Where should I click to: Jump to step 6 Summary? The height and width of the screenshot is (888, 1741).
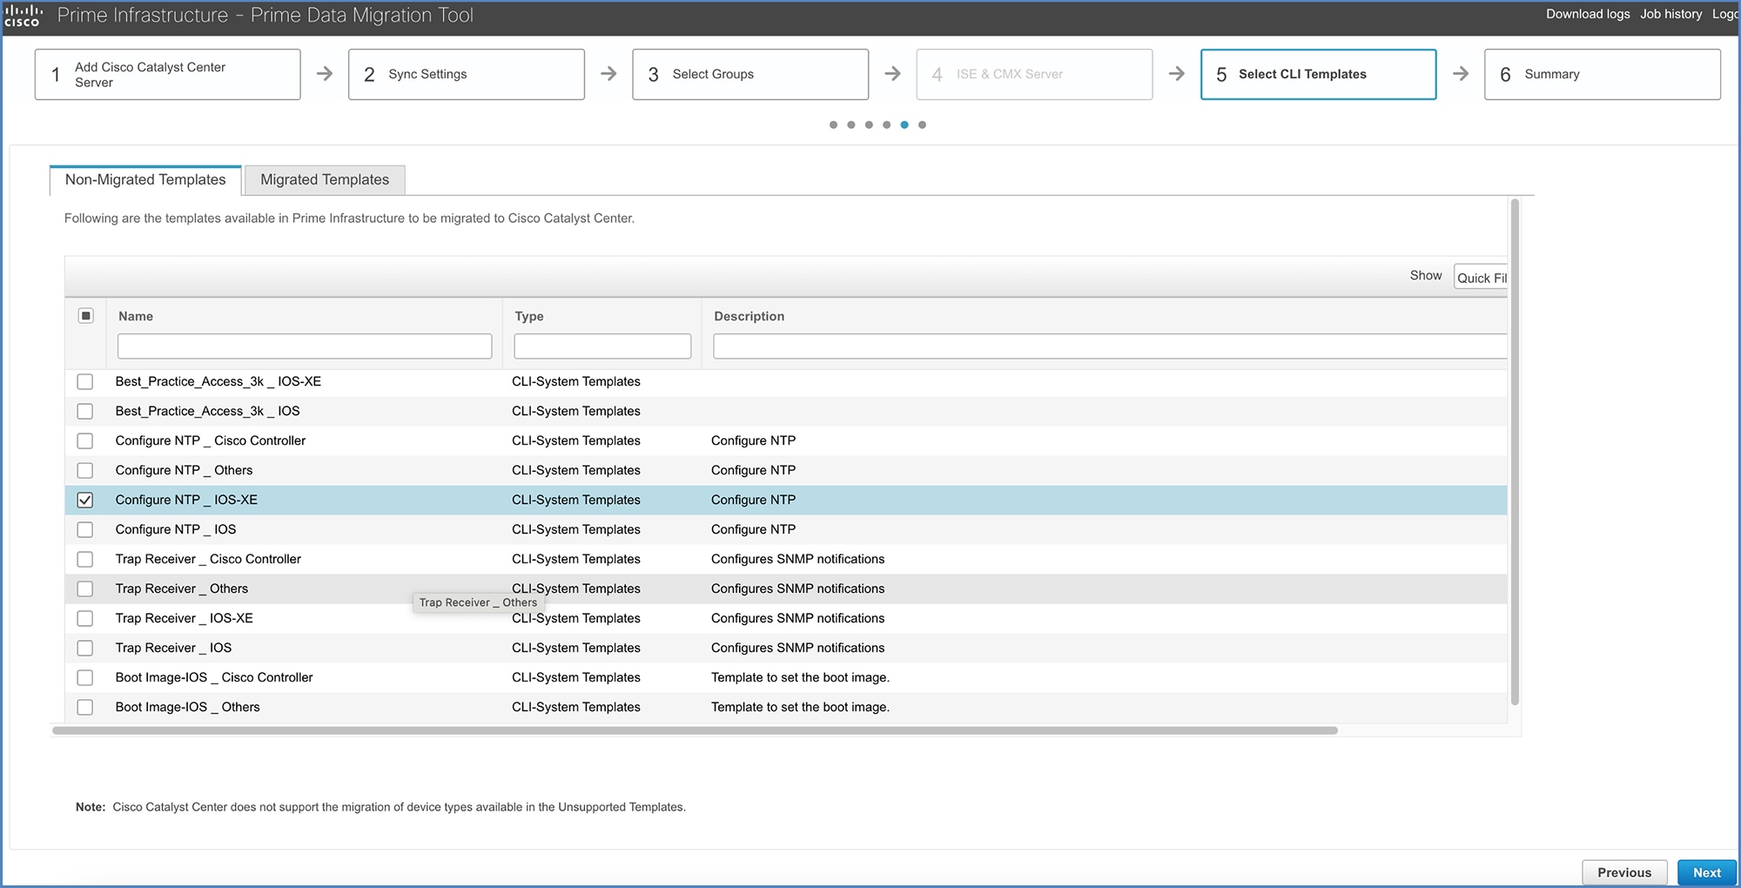pyautogui.click(x=1603, y=74)
